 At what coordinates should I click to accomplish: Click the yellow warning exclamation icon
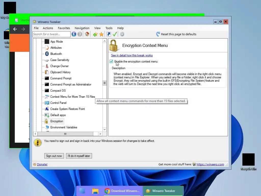[x=38, y=143]
